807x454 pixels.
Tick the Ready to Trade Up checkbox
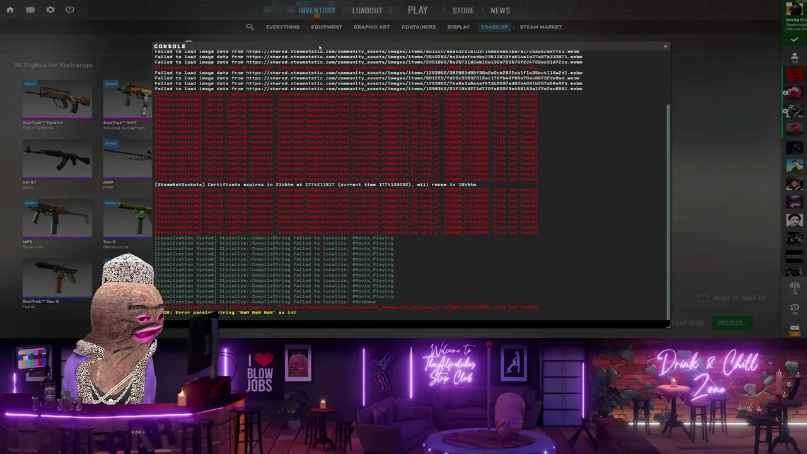point(703,298)
